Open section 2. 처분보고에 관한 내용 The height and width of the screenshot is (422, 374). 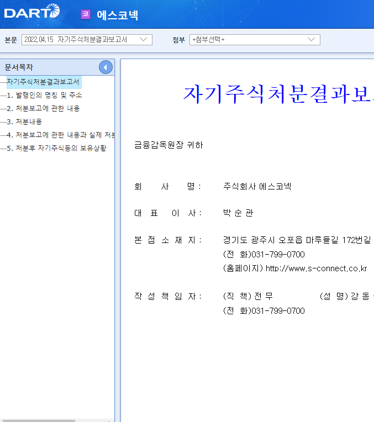tap(43, 108)
